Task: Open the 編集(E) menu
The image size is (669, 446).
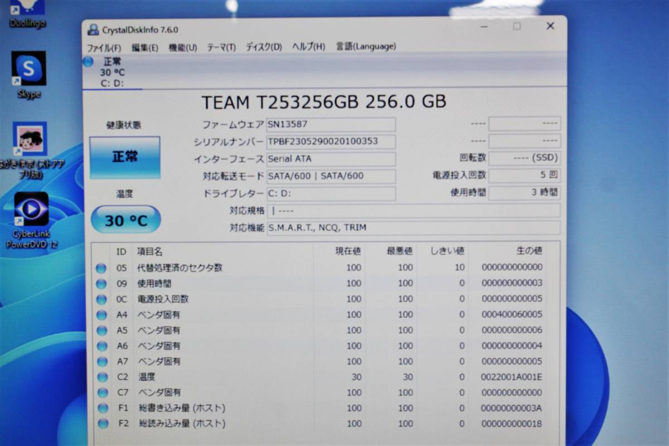Action: 145,47
